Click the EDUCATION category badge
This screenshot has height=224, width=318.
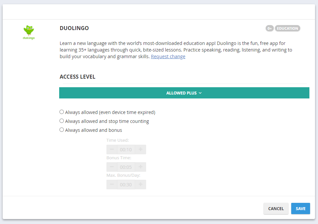click(287, 28)
